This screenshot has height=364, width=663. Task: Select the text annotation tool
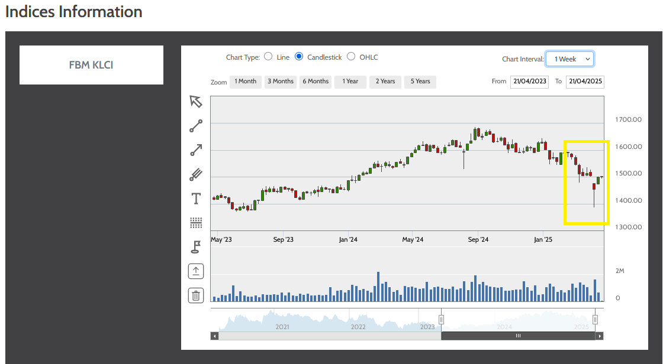[x=196, y=199]
